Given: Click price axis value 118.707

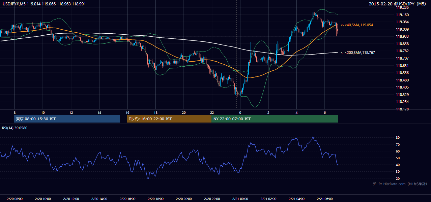Looking at the screenshot, I should click(x=402, y=58).
